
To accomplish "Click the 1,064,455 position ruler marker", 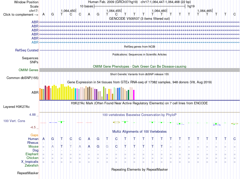I will [x=114, y=11].
